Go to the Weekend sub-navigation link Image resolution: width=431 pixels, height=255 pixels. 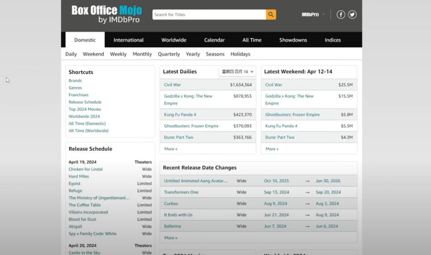[x=93, y=54]
